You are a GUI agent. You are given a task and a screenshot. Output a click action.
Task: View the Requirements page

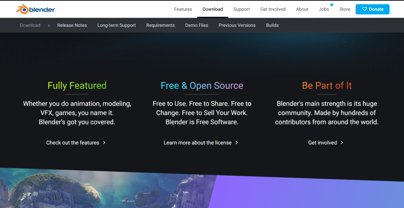click(x=160, y=25)
